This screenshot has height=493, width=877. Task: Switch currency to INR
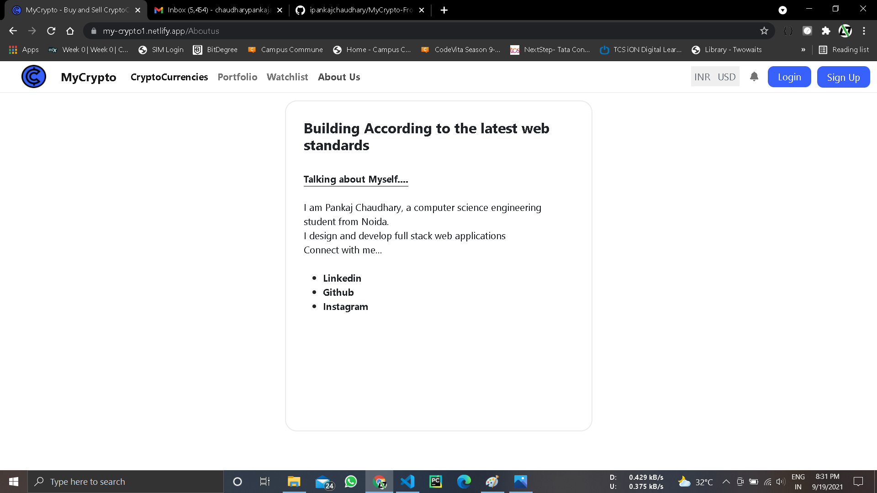point(702,77)
